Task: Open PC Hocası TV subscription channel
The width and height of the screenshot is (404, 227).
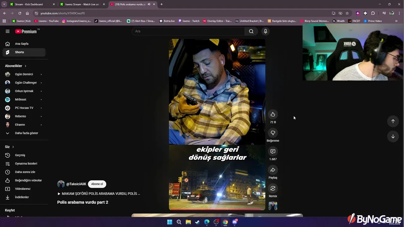Action: [x=24, y=108]
